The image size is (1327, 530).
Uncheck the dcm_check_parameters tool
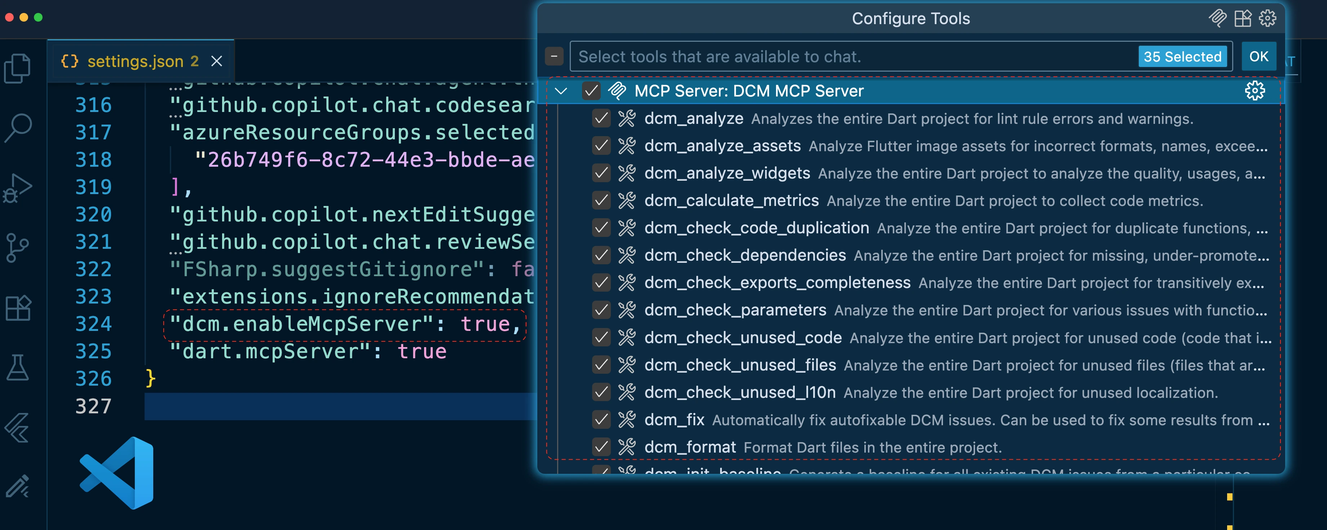click(601, 310)
